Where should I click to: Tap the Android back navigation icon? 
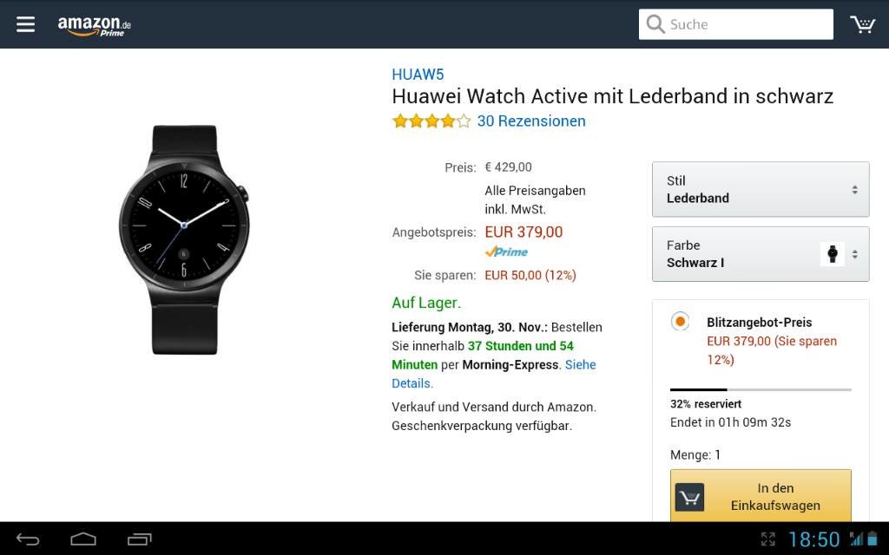point(28,539)
